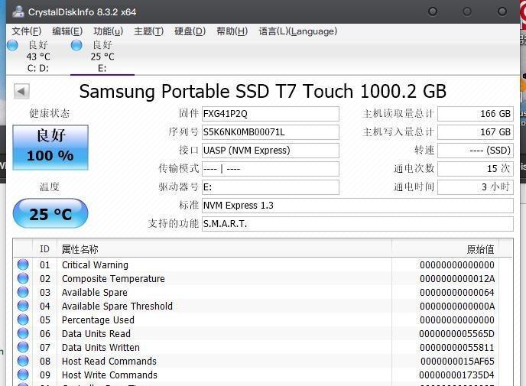Viewport: 526px width, 386px height.
Task: Select the Data Units Written attribute name
Action: click(101, 348)
